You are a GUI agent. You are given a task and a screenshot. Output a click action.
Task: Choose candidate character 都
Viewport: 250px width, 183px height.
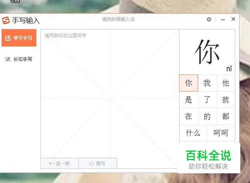(x=226, y=116)
